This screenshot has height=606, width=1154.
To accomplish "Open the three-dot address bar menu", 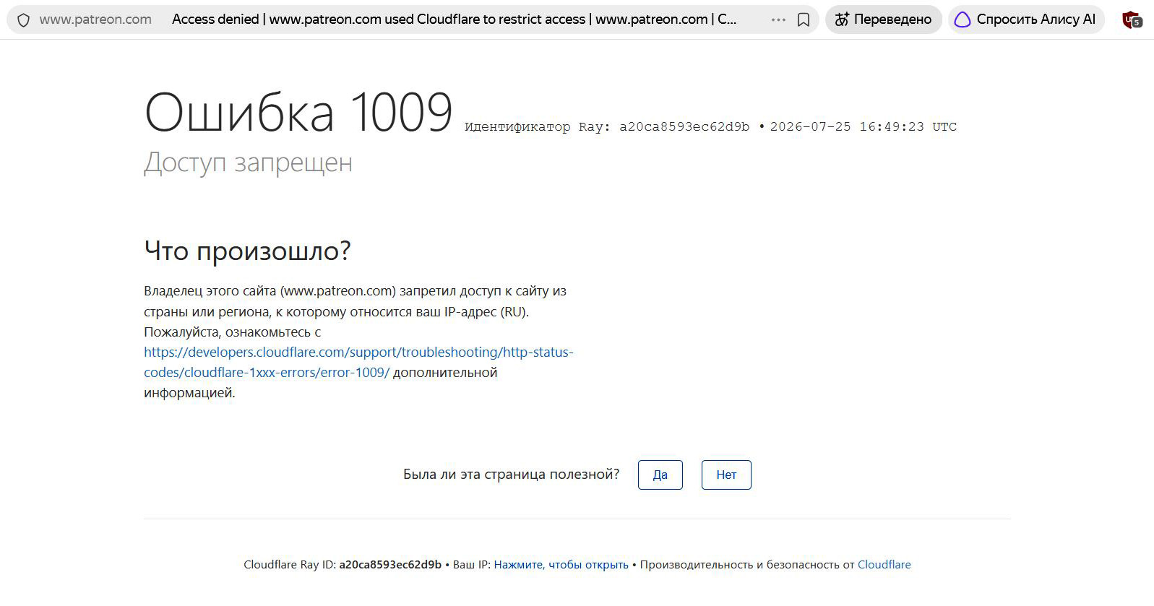I will coord(778,20).
